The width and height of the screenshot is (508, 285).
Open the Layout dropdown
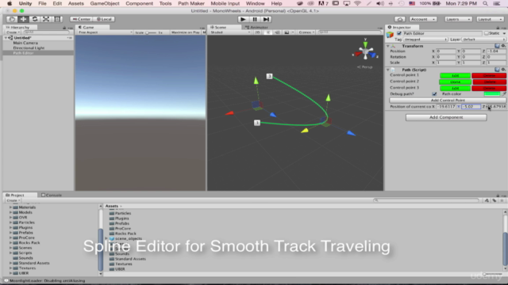(x=490, y=19)
